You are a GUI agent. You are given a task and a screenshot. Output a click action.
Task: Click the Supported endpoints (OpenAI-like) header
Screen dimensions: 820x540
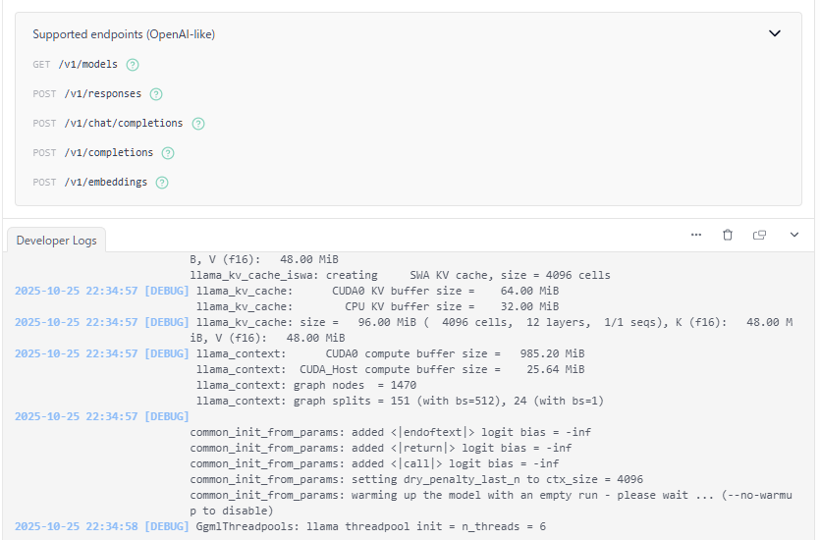[x=124, y=34]
